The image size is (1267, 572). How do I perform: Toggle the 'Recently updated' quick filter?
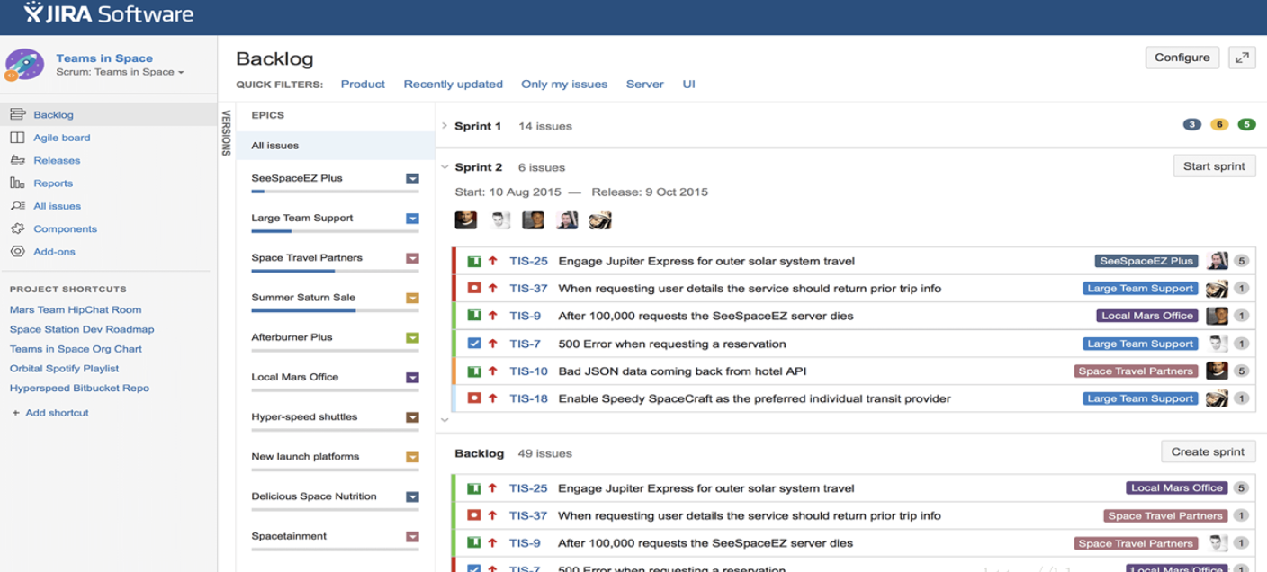[x=453, y=84]
